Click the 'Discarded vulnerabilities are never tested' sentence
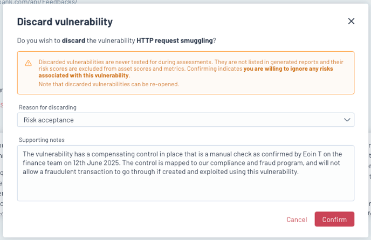371x240 pixels. [126, 62]
